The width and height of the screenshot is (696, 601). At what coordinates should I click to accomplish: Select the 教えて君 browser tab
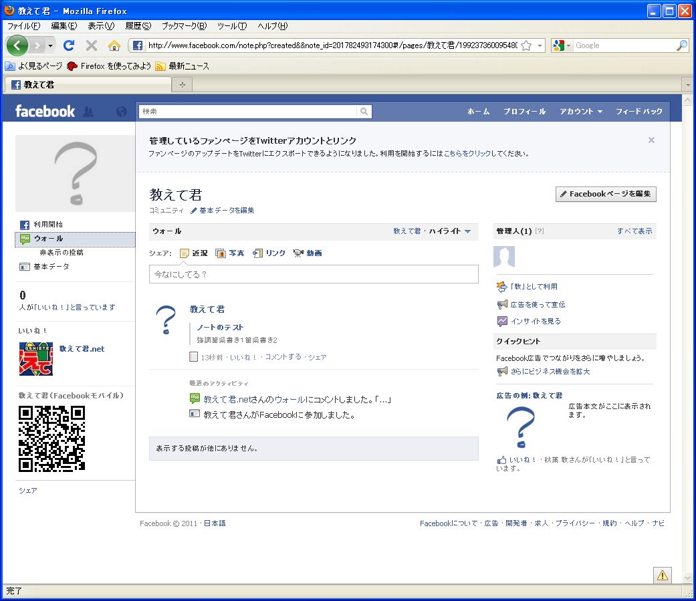coord(88,84)
